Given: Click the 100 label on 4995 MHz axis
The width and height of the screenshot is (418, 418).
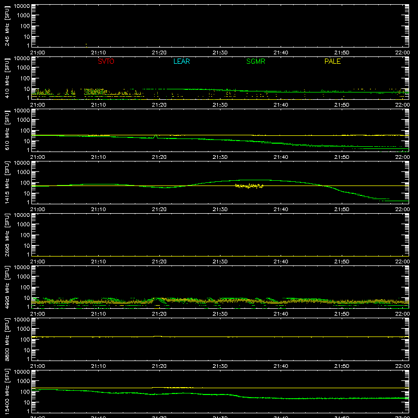Looking at the screenshot, I should (25, 287).
